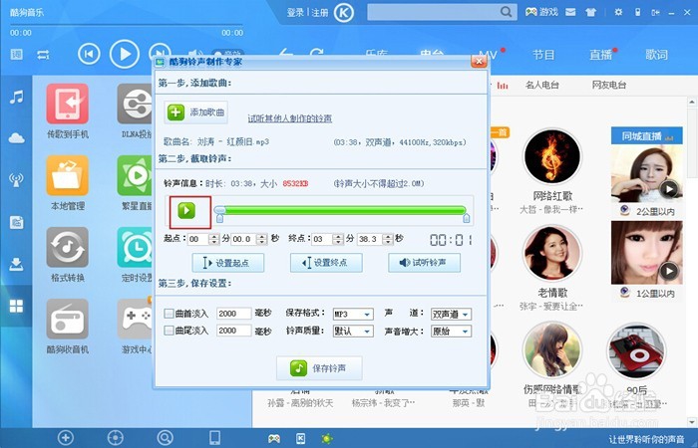
Task: Click the search input field in the top bar
Action: pyautogui.click(x=433, y=12)
